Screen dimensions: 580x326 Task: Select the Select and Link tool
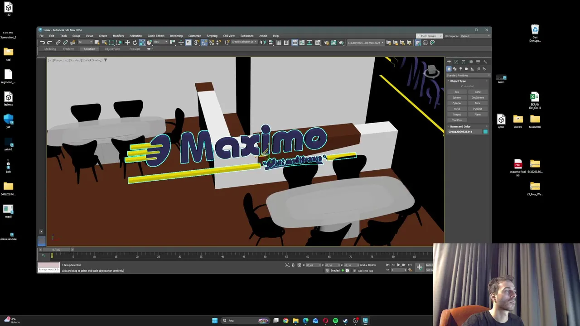pos(58,43)
